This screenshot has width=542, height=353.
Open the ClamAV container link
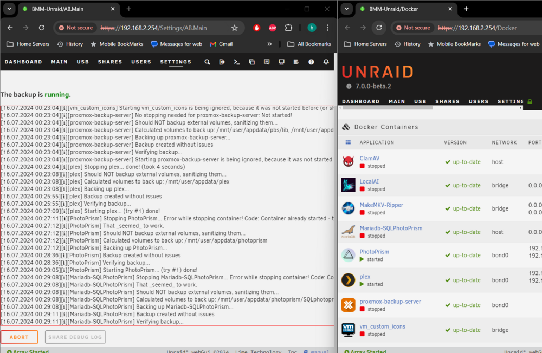point(370,158)
